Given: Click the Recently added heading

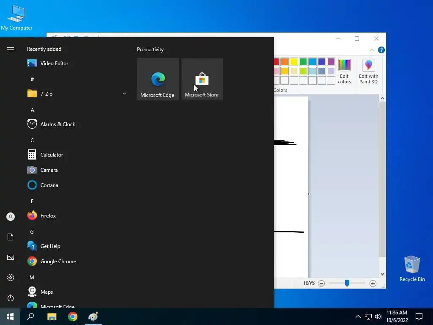Looking at the screenshot, I should click(44, 49).
